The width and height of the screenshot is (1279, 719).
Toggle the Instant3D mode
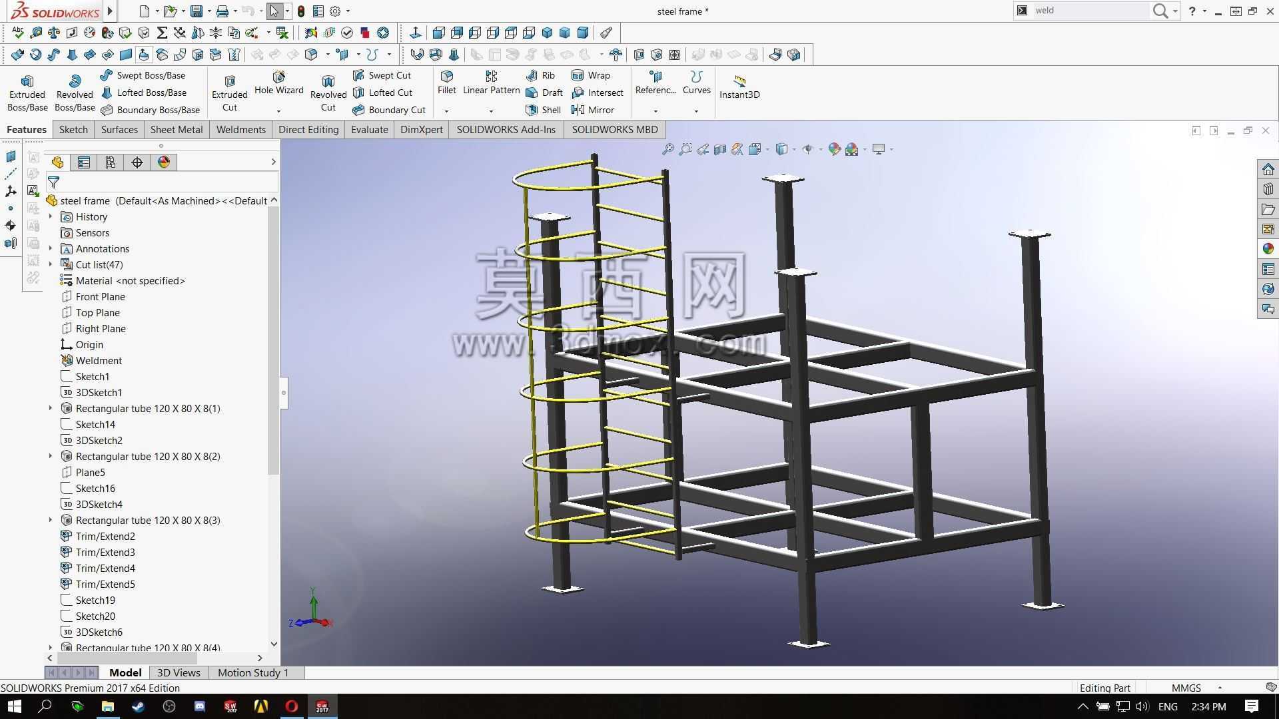[739, 87]
